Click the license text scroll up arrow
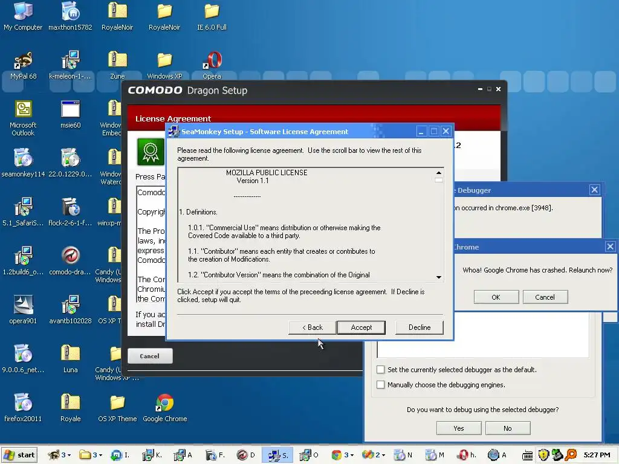This screenshot has height=464, width=619. [439, 172]
